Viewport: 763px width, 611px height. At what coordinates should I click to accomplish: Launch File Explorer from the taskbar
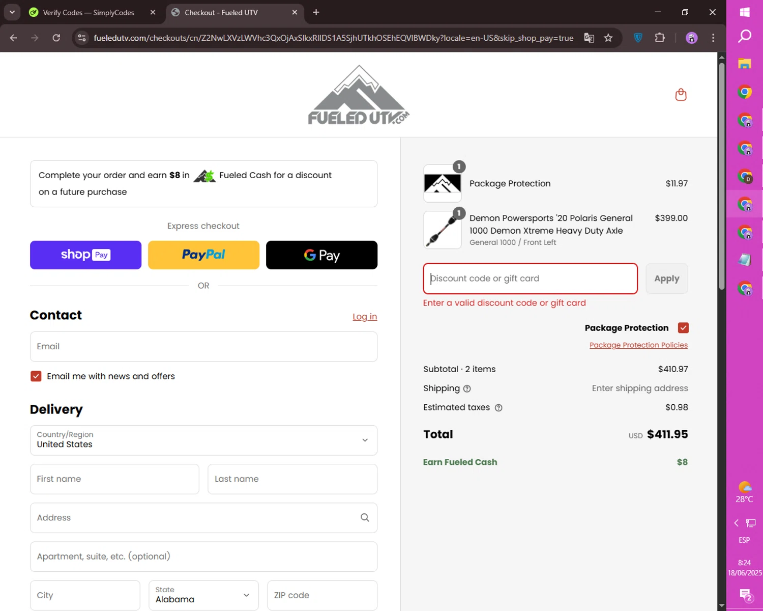pos(745,64)
